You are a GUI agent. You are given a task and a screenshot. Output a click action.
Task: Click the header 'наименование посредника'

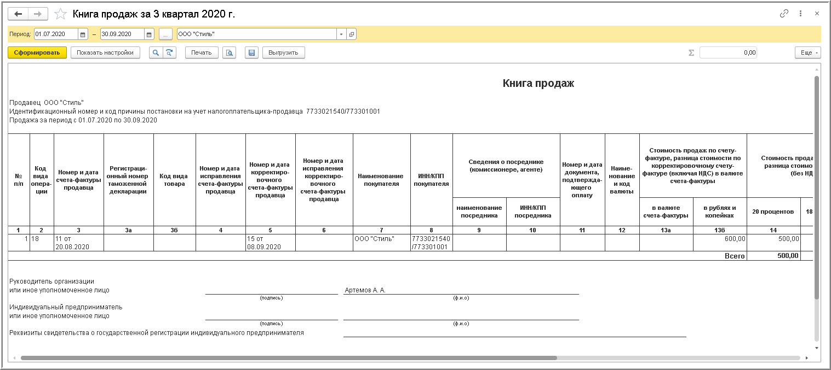point(480,212)
